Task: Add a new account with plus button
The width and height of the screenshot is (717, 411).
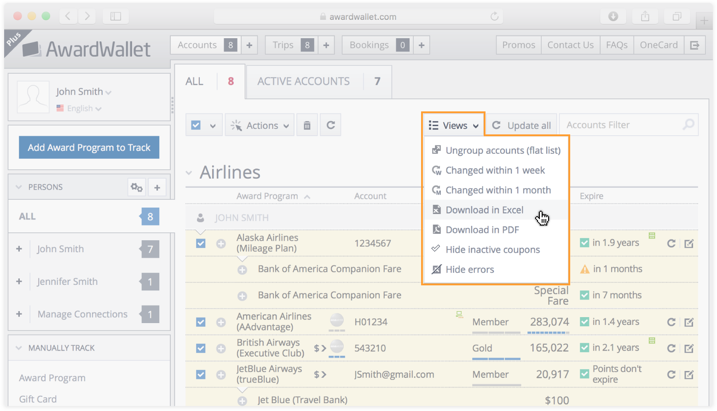Action: (249, 45)
